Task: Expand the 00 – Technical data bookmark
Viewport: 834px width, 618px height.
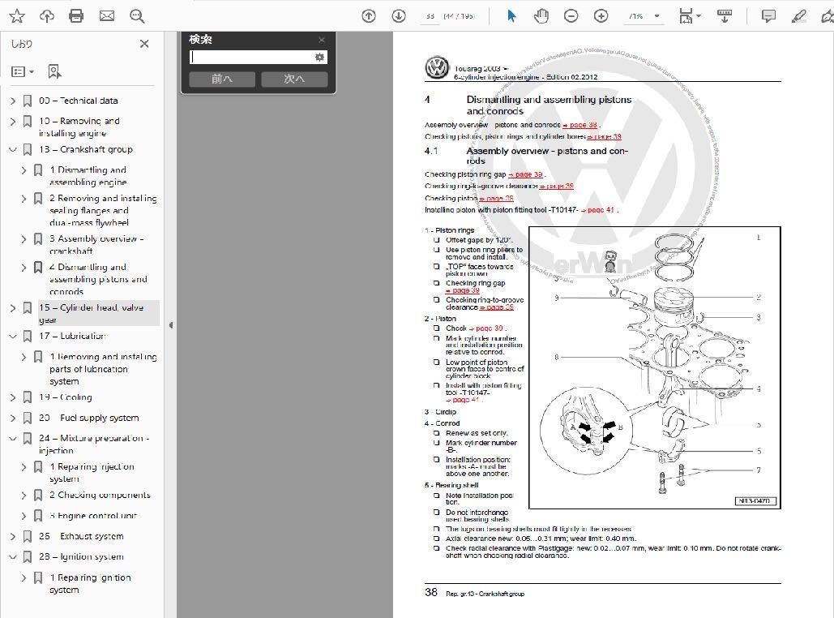Action: (13, 101)
